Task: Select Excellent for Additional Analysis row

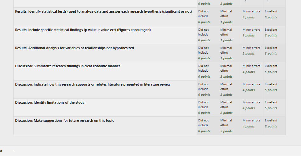Action: click(275, 53)
